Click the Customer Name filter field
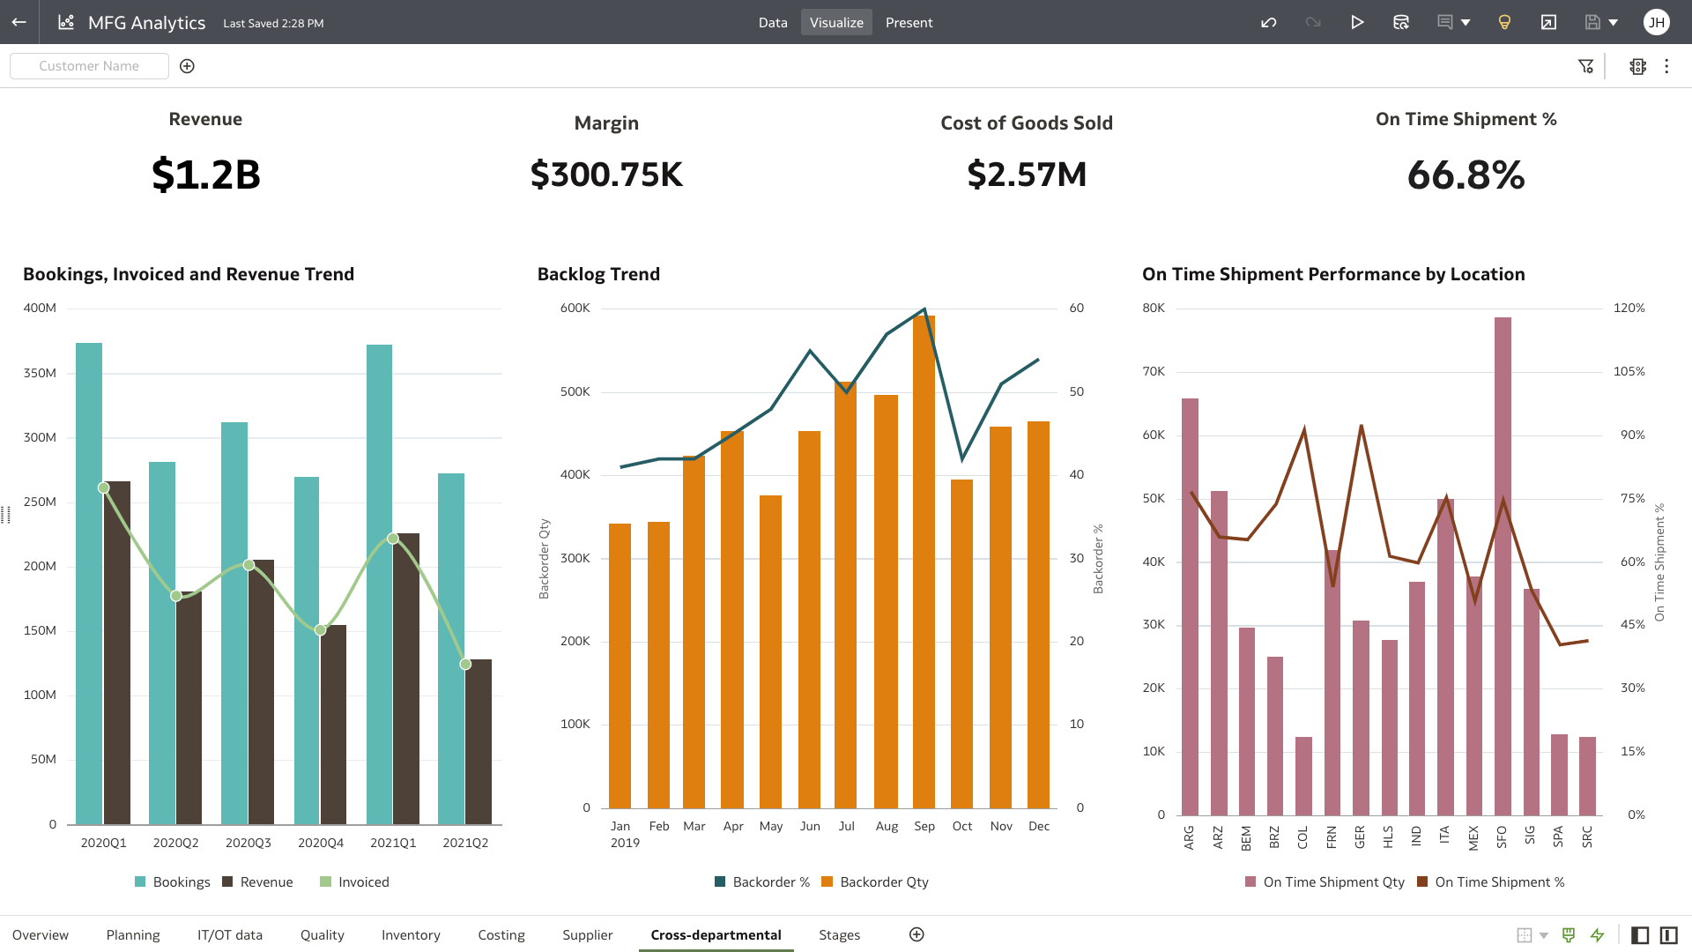 coord(89,66)
